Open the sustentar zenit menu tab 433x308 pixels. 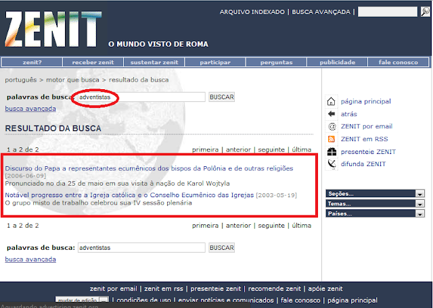[154, 62]
